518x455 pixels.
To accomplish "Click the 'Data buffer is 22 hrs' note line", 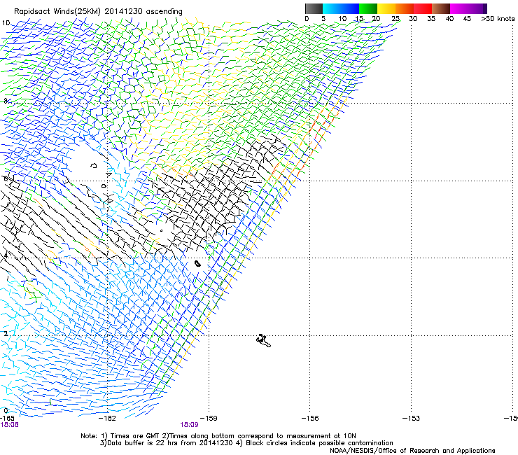I will click(246, 443).
